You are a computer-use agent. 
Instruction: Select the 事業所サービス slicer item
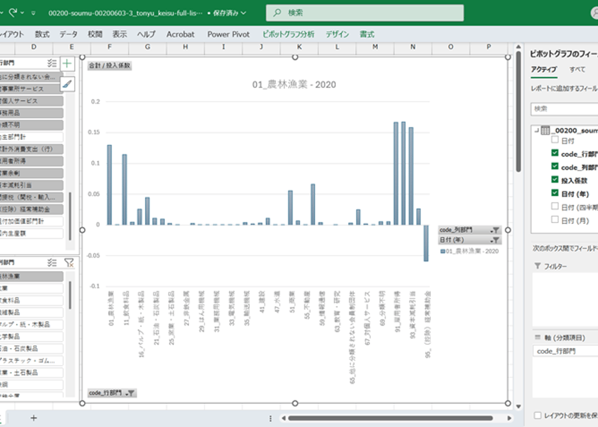(x=31, y=89)
